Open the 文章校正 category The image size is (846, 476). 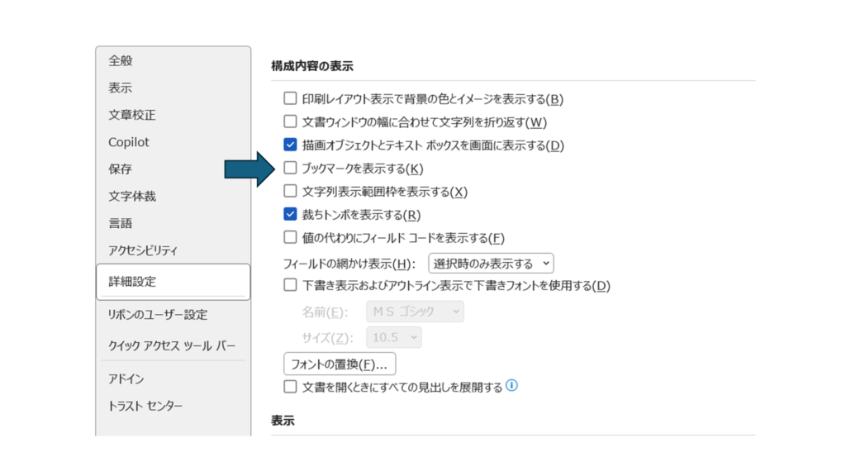pos(132,115)
